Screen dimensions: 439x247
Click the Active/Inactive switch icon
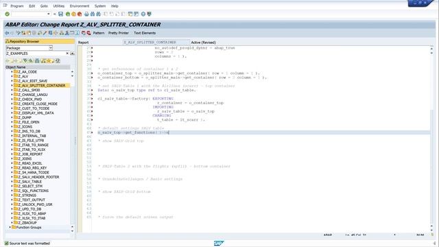click(23, 33)
